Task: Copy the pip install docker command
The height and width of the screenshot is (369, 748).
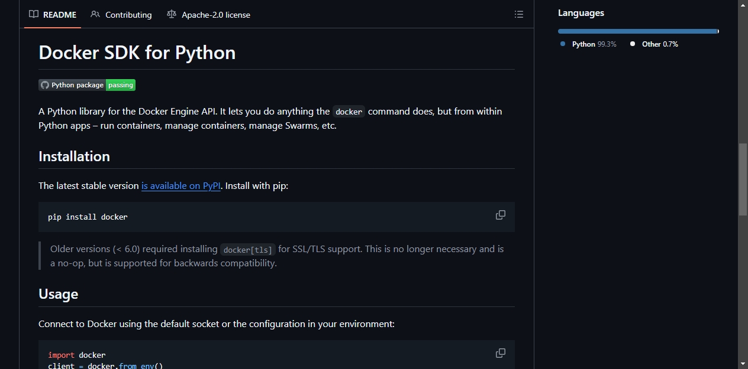Action: pos(501,215)
